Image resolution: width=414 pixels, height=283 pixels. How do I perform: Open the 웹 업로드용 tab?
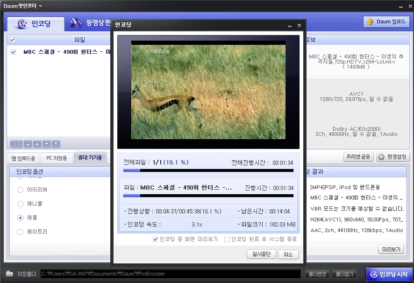tap(23, 158)
